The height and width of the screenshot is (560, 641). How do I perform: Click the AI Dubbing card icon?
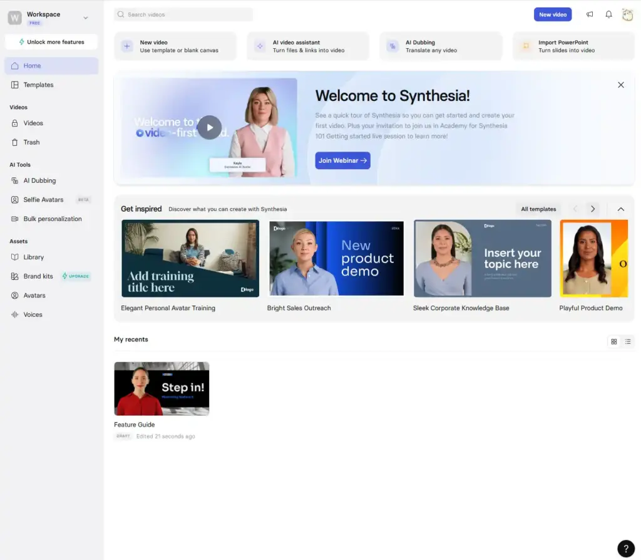[392, 46]
